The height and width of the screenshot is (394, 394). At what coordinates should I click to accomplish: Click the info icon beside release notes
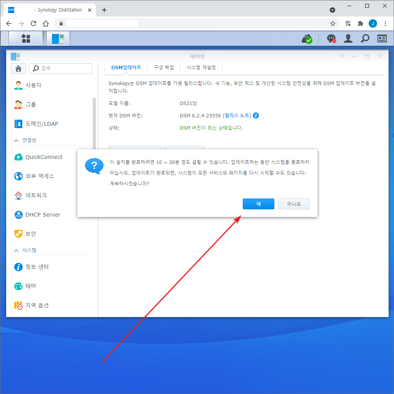(256, 115)
